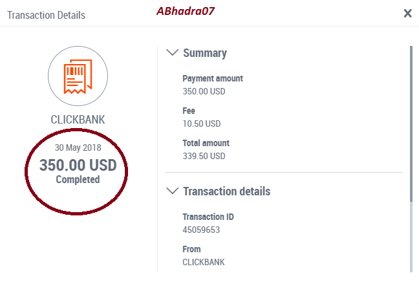The width and height of the screenshot is (419, 304).
Task: Click the Total amount value 339.50 USD
Action: 204,156
